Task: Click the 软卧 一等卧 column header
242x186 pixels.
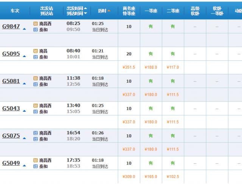Action: [217, 11]
